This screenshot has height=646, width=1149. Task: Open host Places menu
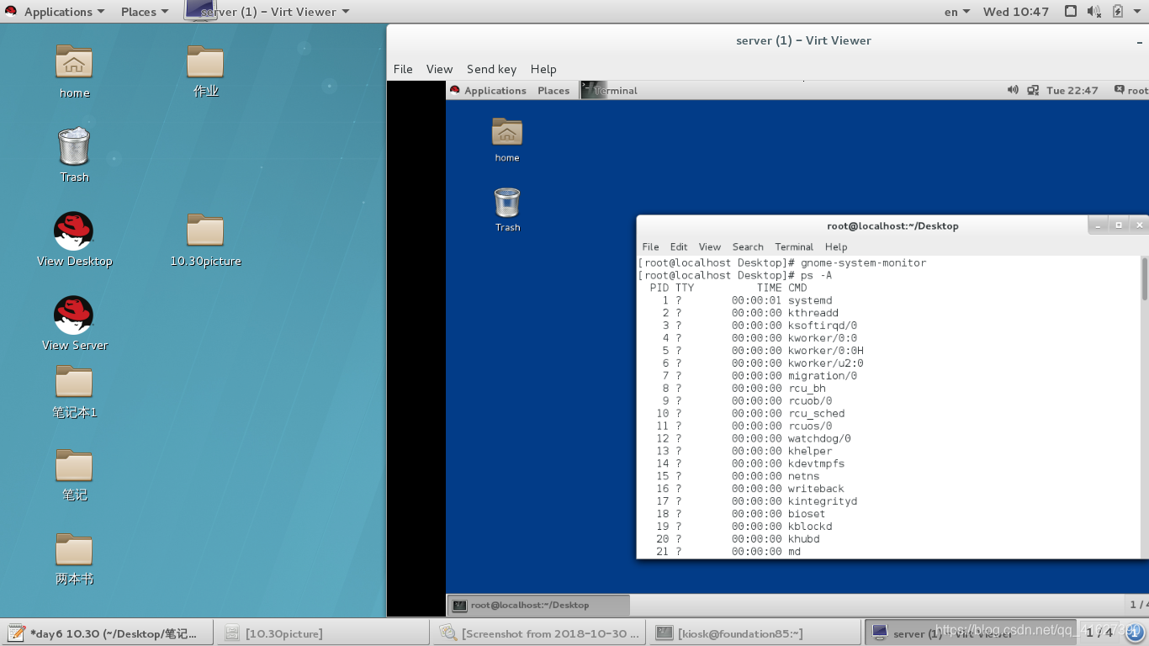145,12
